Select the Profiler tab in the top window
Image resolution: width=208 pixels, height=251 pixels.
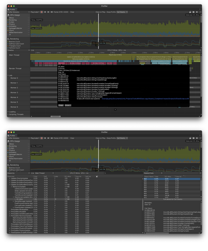12,9
